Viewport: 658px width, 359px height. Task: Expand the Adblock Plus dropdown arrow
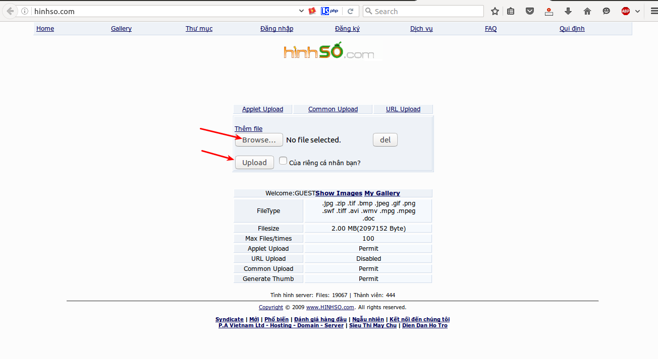638,11
